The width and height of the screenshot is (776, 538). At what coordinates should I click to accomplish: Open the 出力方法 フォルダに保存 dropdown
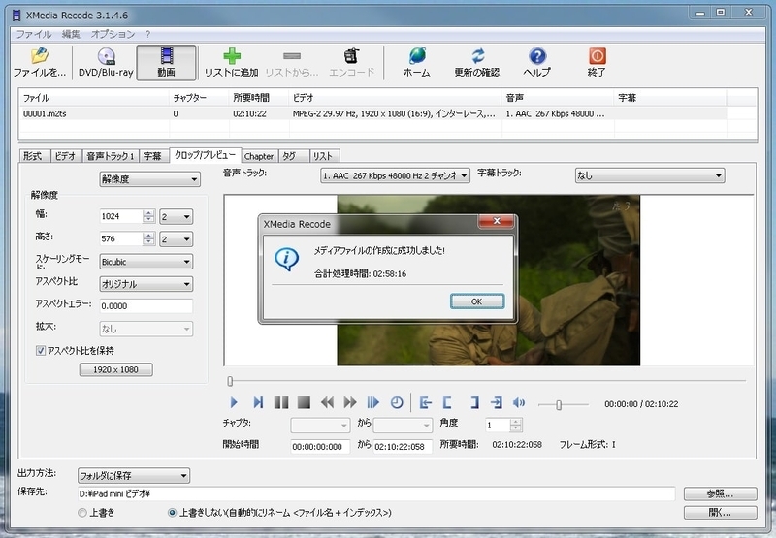click(134, 476)
